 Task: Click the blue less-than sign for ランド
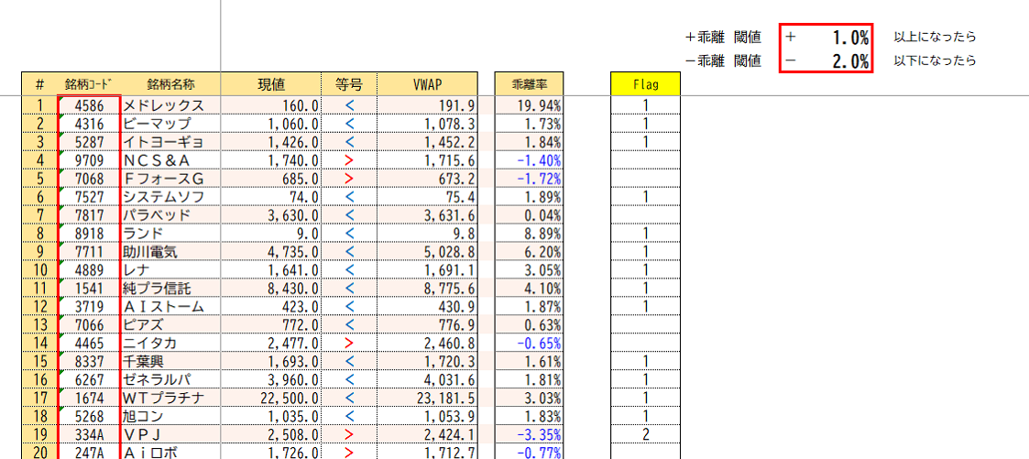click(348, 233)
